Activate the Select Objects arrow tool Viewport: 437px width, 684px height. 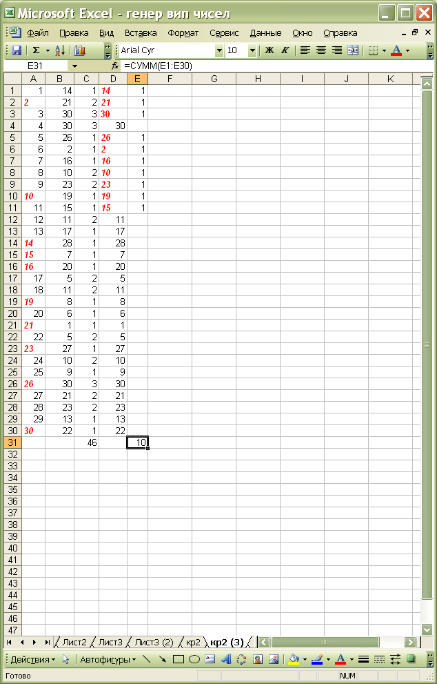[65, 660]
